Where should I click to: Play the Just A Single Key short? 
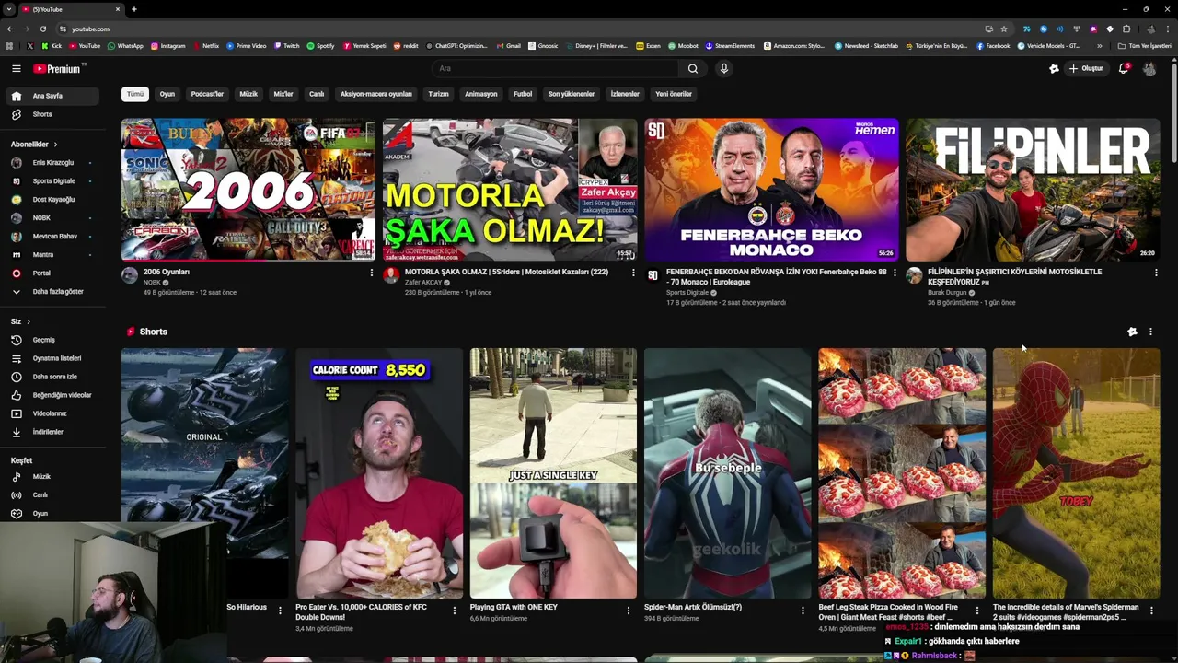click(553, 473)
